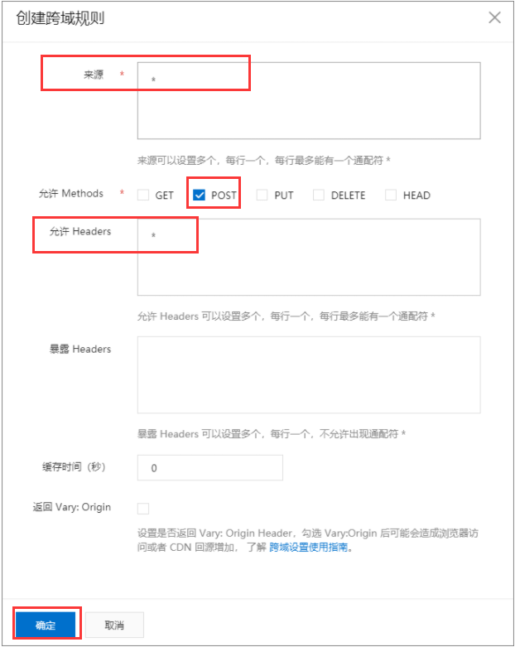Tick the DELETE method checkbox
This screenshot has height=647, width=515.
(319, 195)
